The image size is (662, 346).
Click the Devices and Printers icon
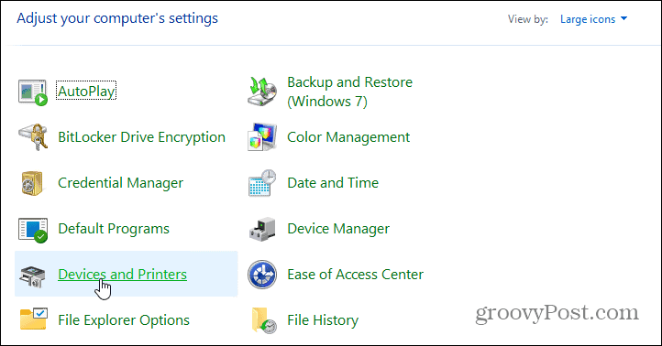[32, 276]
